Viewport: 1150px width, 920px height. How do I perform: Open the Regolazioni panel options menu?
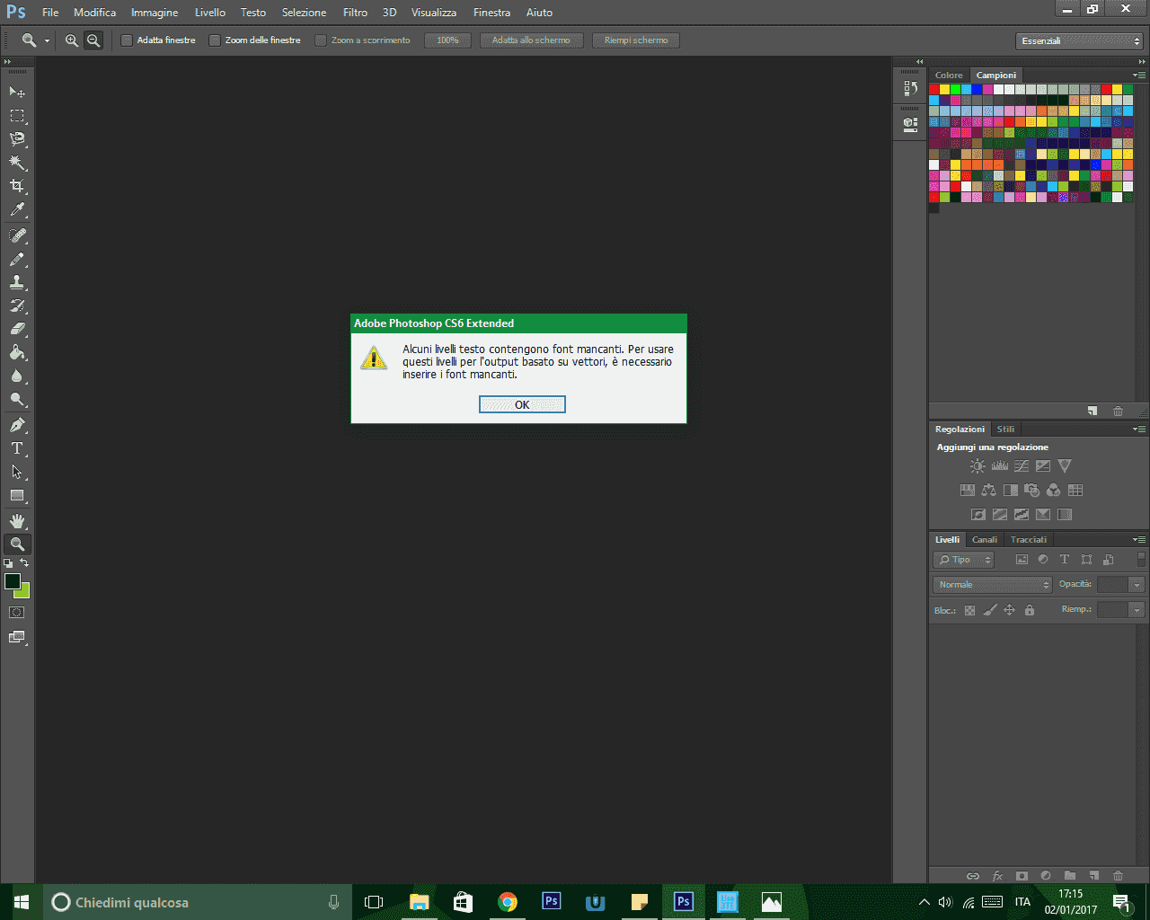pyautogui.click(x=1139, y=429)
